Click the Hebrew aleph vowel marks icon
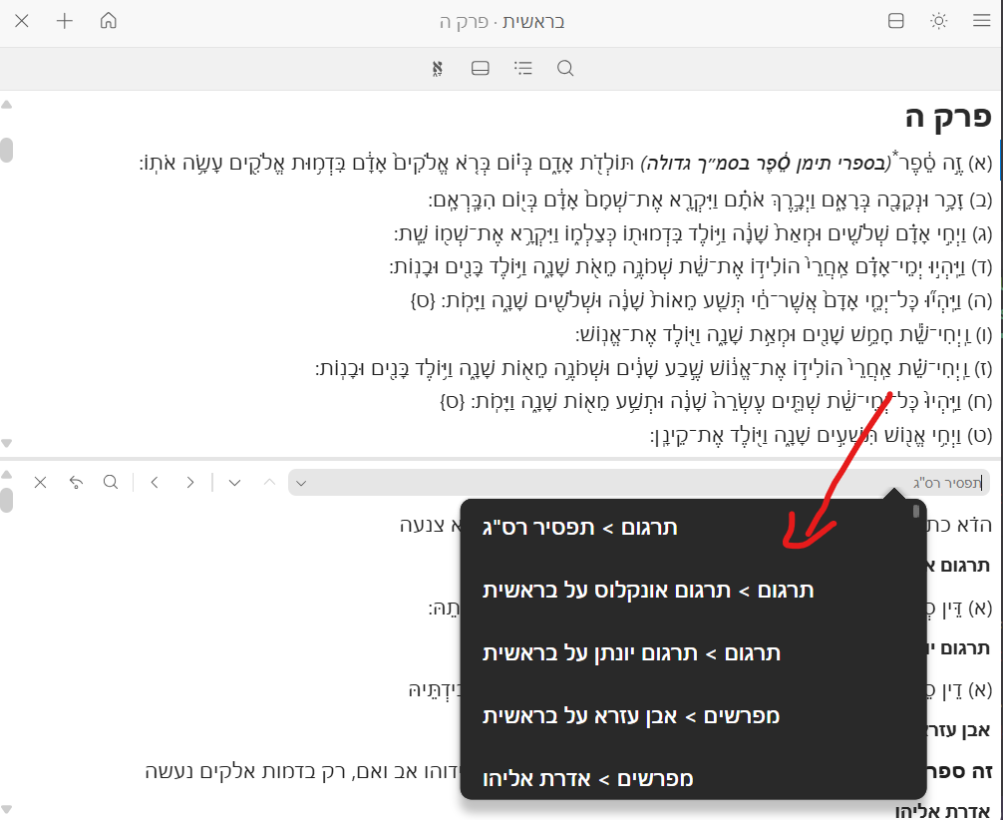The width and height of the screenshot is (1003, 820). tap(437, 68)
